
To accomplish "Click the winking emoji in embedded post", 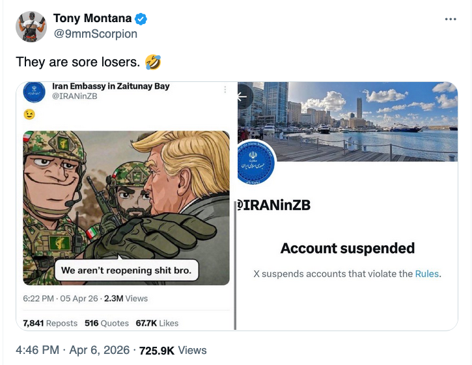I will (x=29, y=114).
